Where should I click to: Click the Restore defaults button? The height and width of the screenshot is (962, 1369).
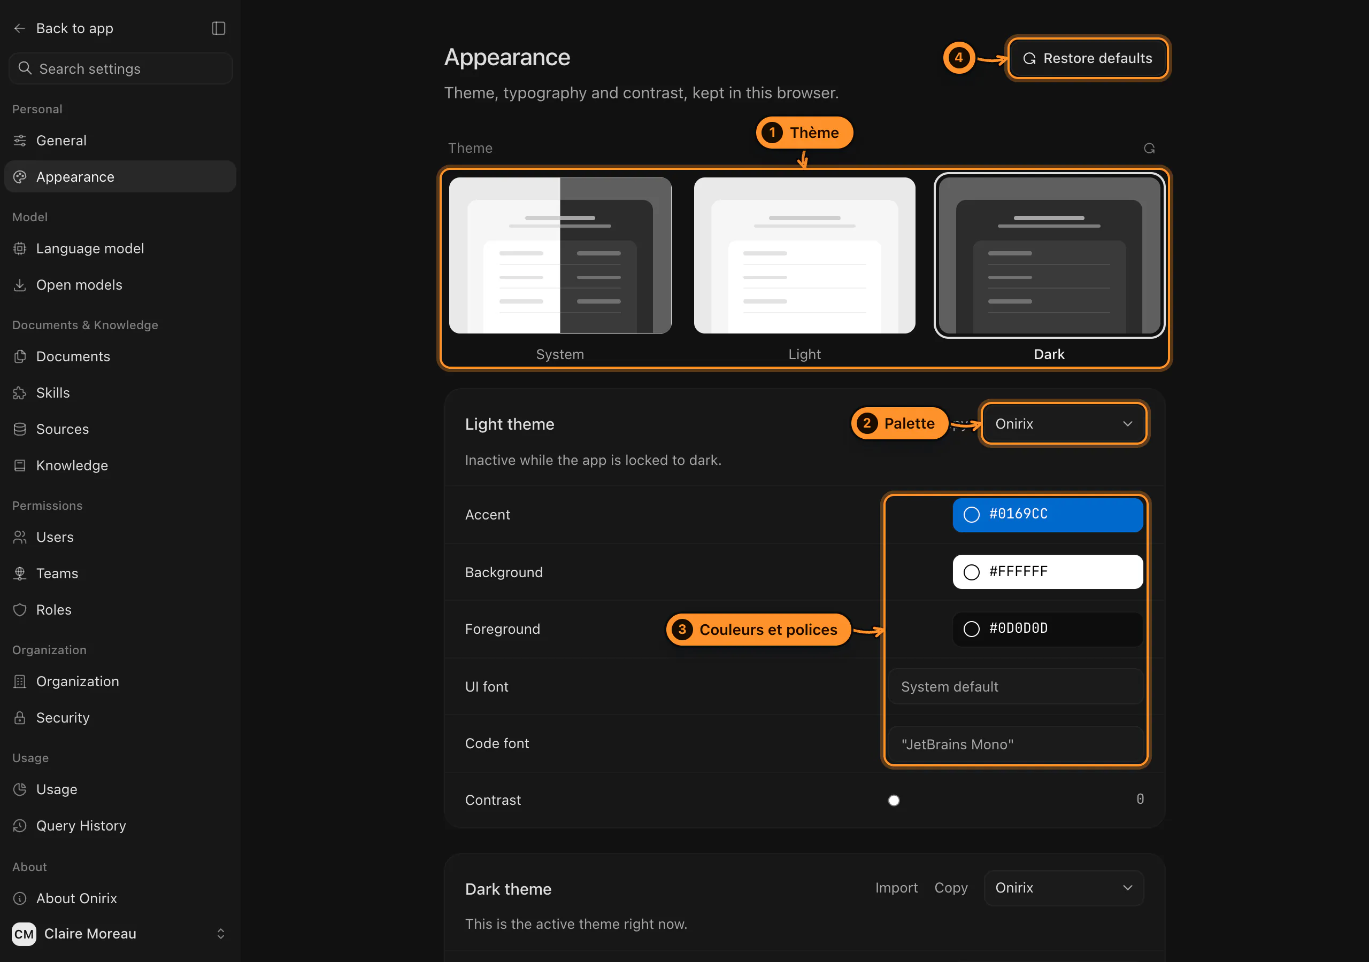(x=1088, y=58)
